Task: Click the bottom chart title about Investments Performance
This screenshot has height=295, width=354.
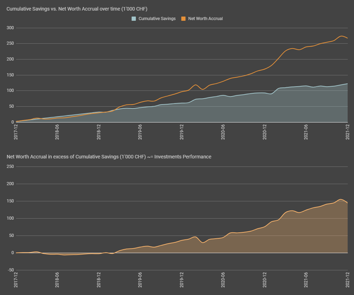Action: click(109, 157)
